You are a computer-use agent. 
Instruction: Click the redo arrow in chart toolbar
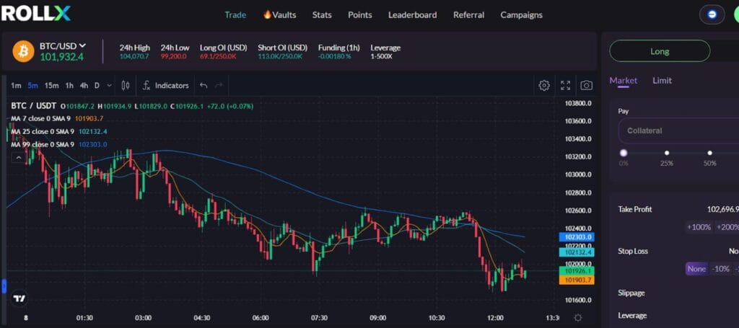(x=218, y=85)
